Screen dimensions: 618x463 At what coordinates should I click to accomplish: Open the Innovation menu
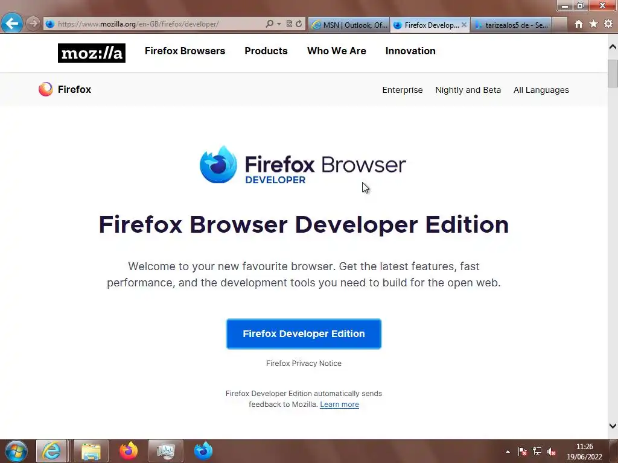click(x=410, y=51)
